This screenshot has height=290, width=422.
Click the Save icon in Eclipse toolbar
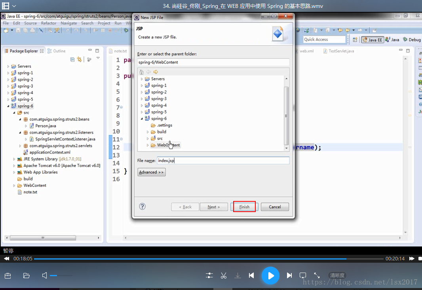pos(18,30)
